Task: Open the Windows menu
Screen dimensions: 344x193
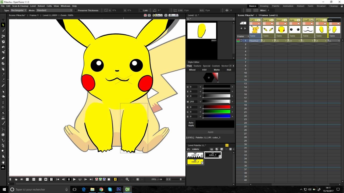Action: click(x=65, y=6)
